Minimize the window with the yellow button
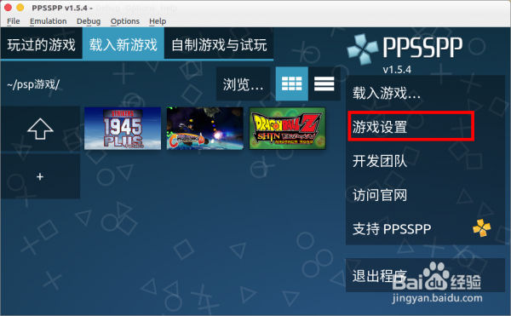Image resolution: width=511 pixels, height=316 pixels. [x=20, y=7]
